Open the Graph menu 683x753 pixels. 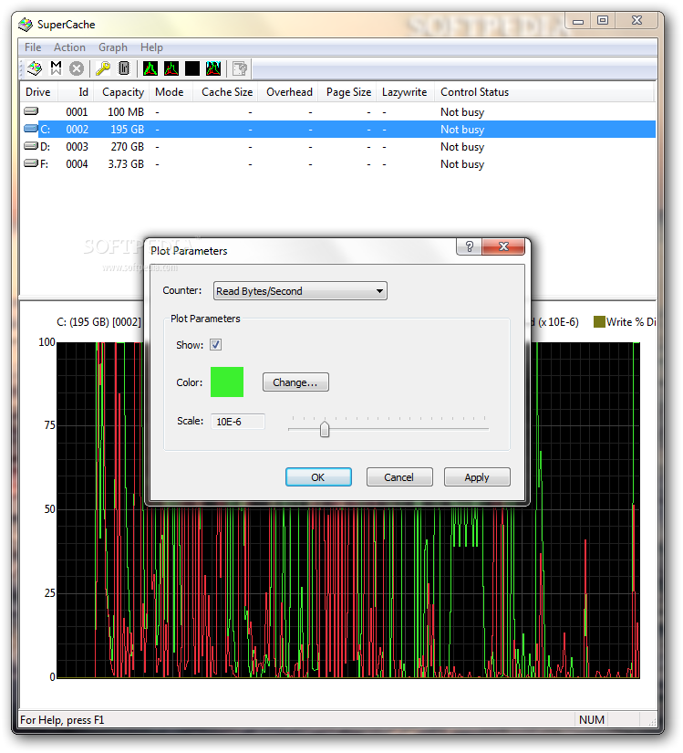pos(113,47)
